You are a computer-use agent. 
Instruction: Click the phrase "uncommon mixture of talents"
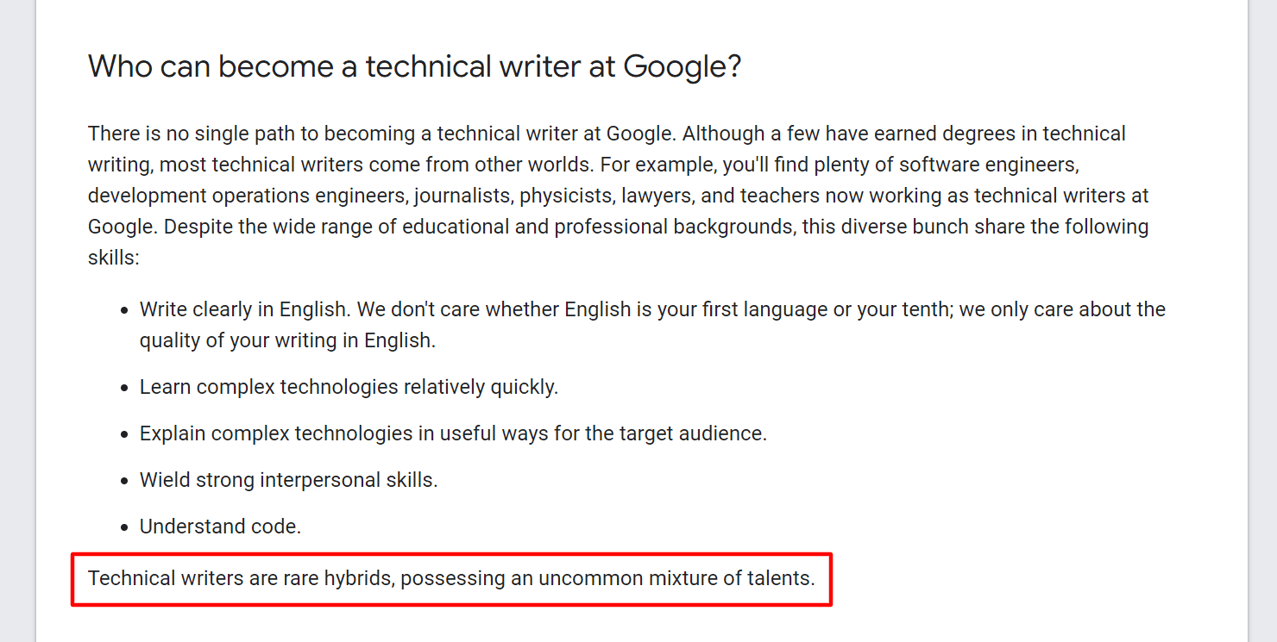676,578
